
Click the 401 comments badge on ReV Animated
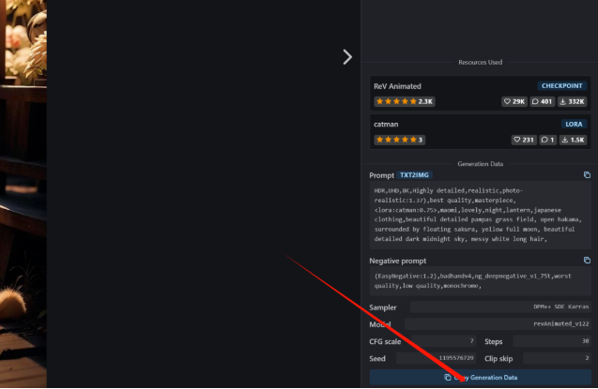tap(542, 101)
